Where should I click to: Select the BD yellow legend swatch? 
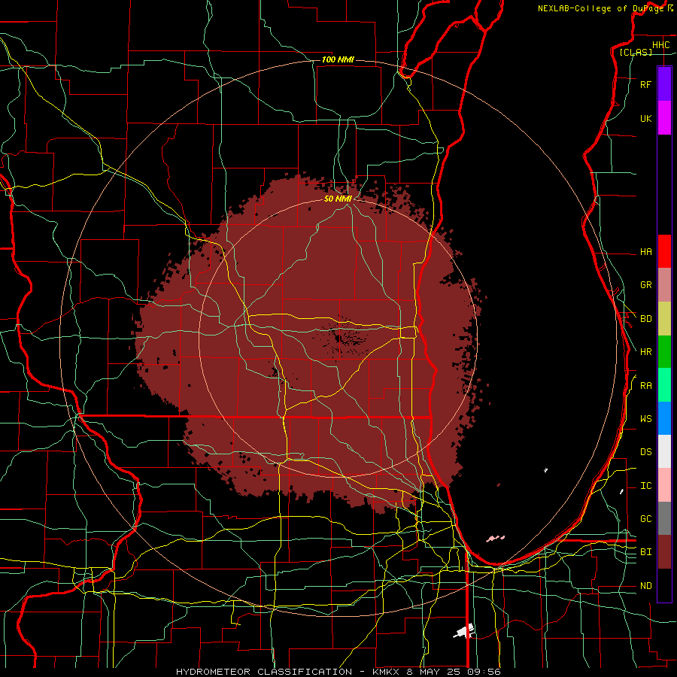click(664, 319)
